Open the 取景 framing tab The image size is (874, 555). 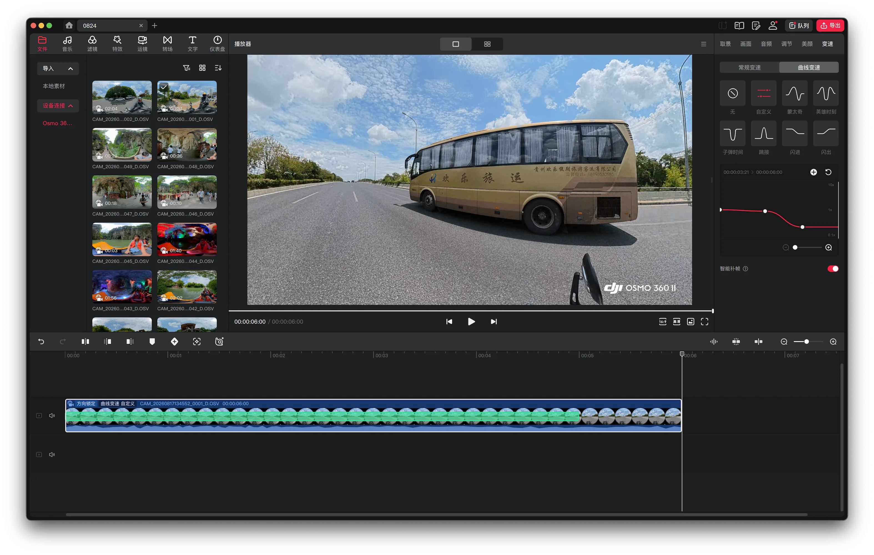tap(725, 44)
